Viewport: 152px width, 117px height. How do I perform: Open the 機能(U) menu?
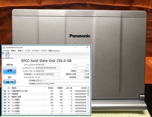20,51
